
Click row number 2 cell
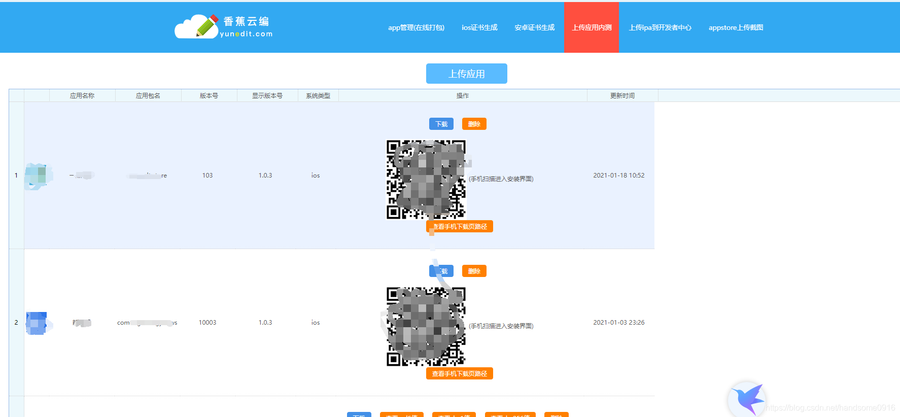pyautogui.click(x=16, y=323)
